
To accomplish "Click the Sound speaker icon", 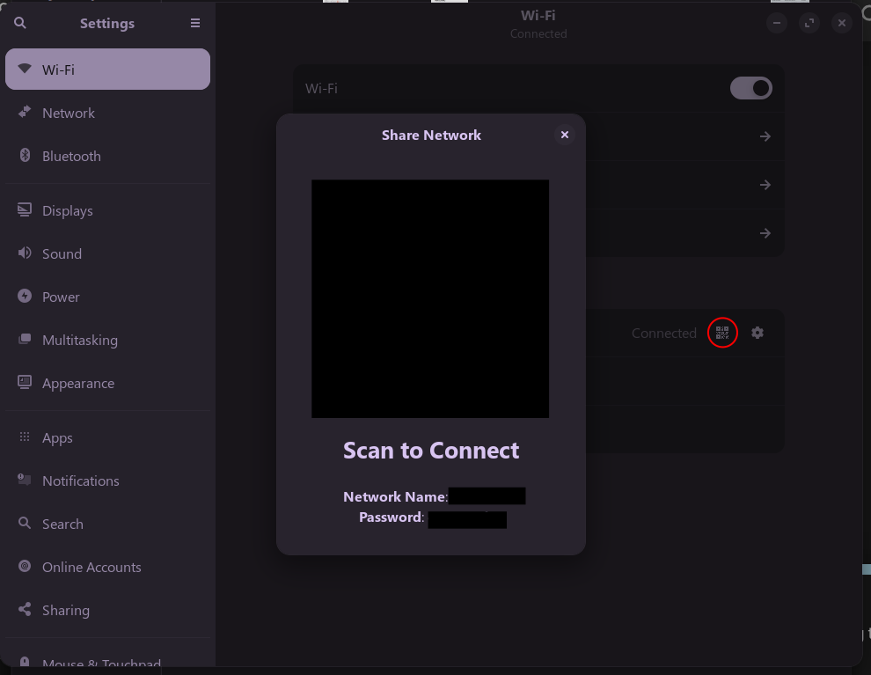I will point(25,253).
